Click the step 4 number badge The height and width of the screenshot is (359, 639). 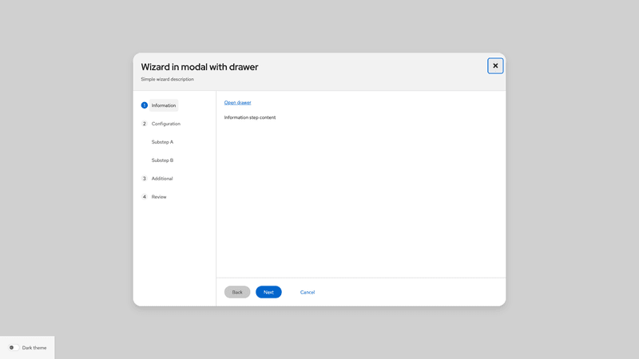(145, 197)
